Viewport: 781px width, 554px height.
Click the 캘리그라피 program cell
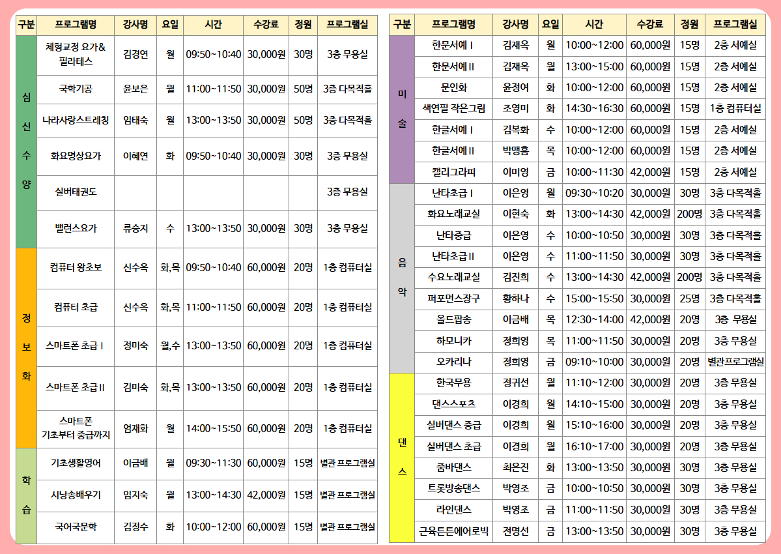point(453,172)
